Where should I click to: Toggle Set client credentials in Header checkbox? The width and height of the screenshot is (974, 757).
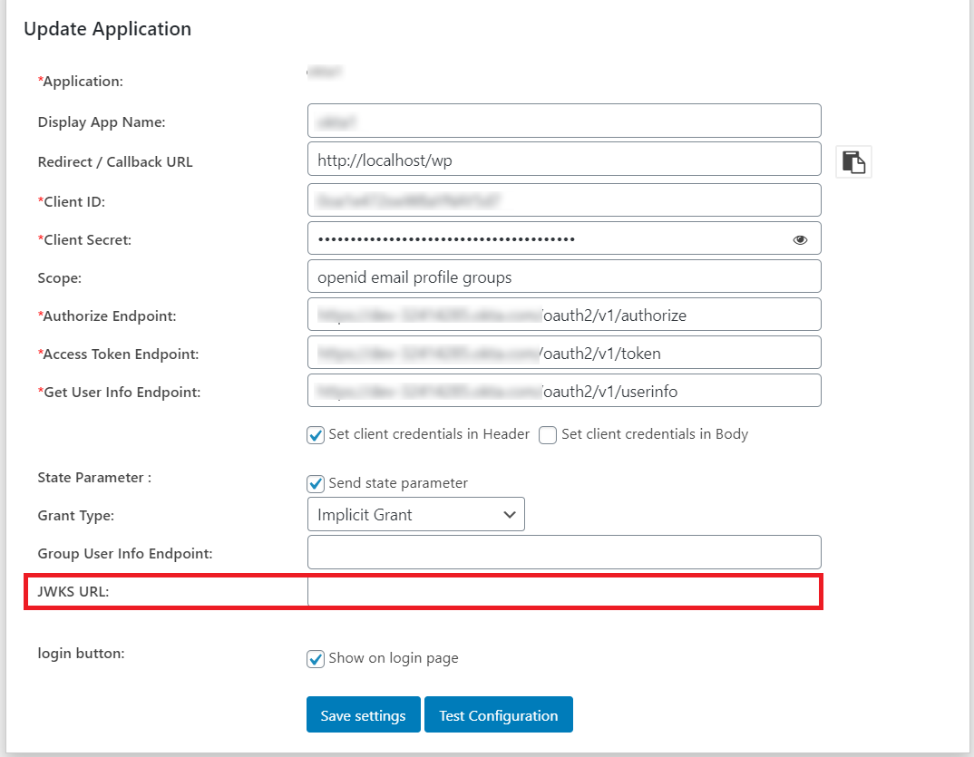316,434
